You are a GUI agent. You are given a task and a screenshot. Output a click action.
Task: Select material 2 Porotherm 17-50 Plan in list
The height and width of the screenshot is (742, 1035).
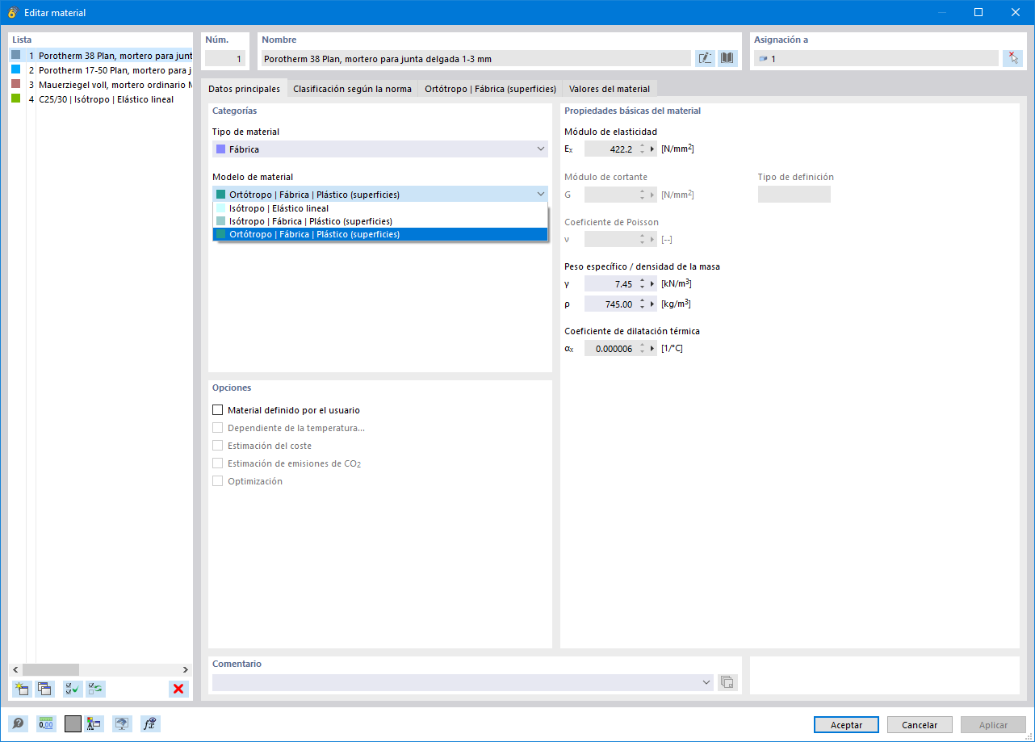pos(101,70)
